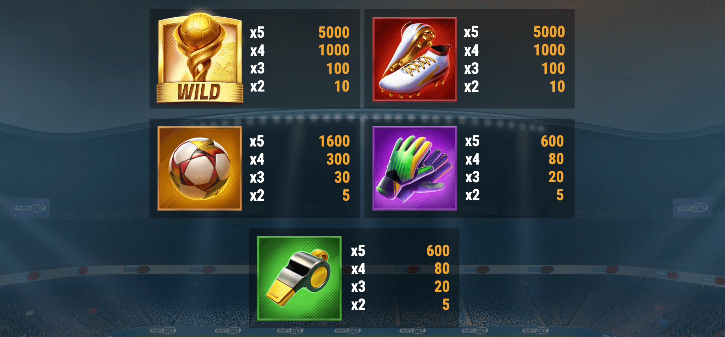Click the red and gold soccer ball symbol
The image size is (725, 337).
pos(200,168)
